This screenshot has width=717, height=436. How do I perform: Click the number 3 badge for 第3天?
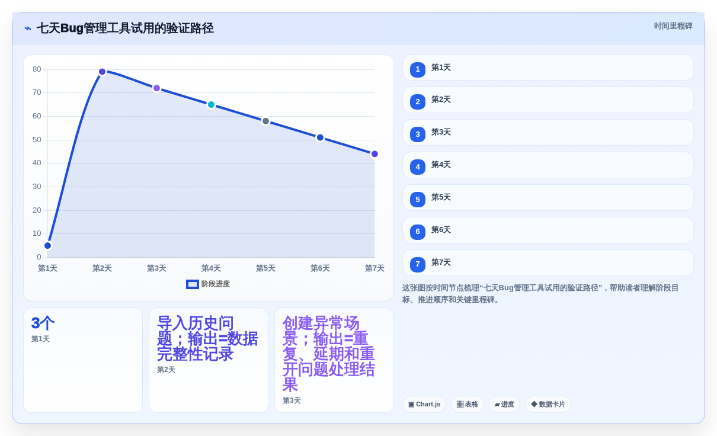418,134
